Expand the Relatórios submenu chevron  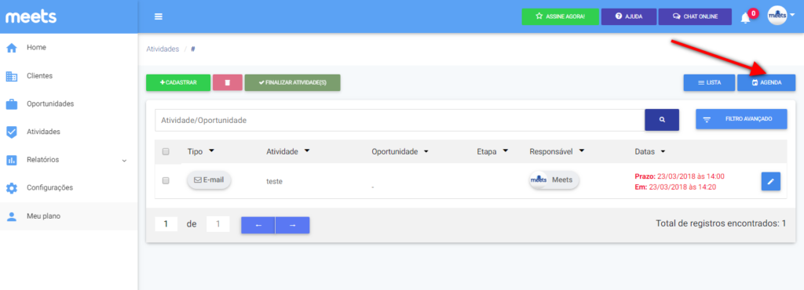tap(124, 161)
